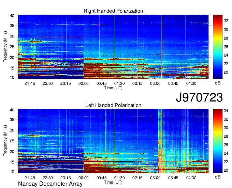The image size is (232, 188).
Task: Click the 02:15 time tick under Left Handed plot
Action: click(x=137, y=178)
